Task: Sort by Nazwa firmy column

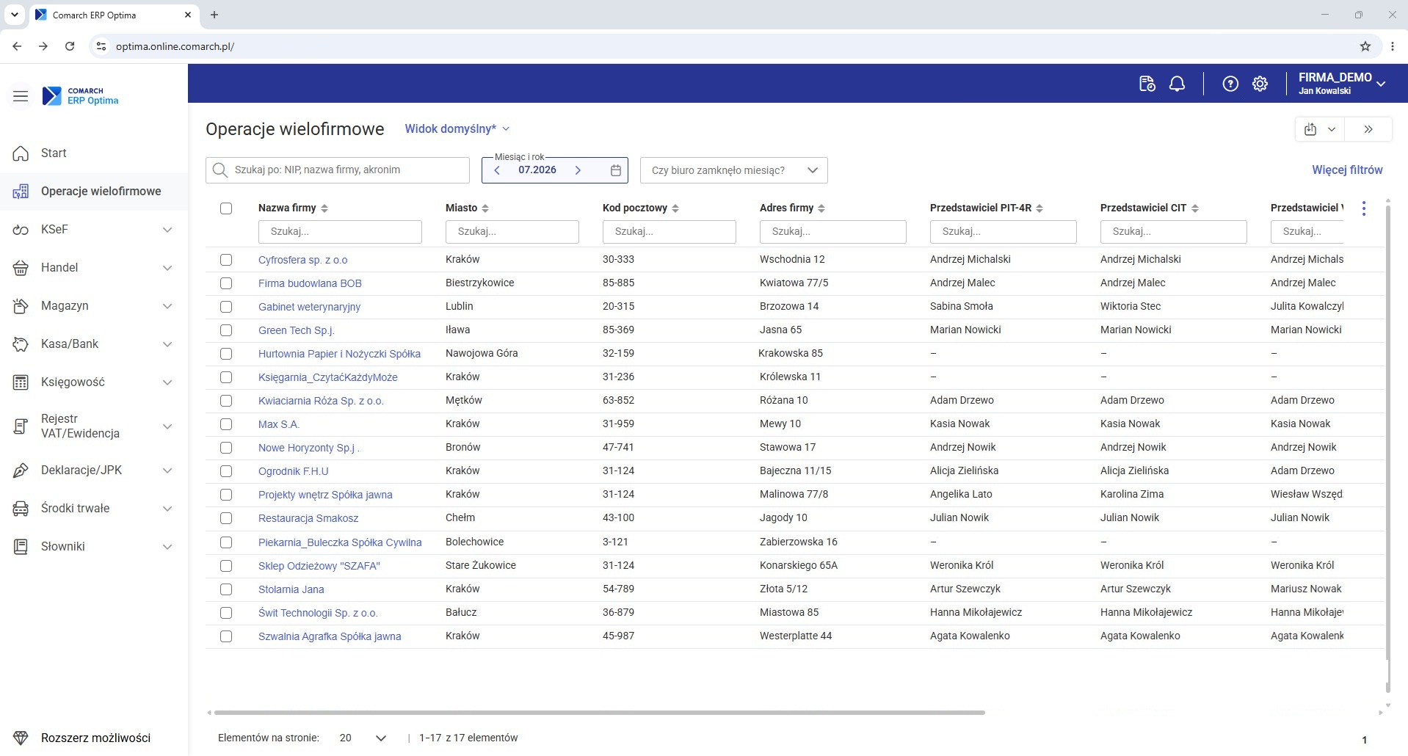Action: tap(324, 208)
